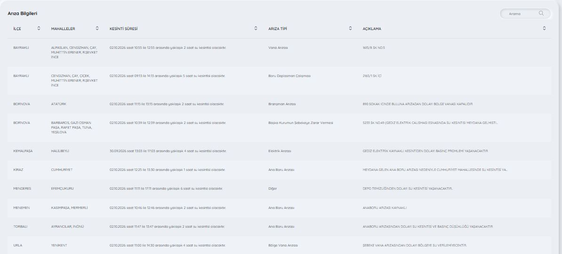Sort by KESİNTİ SÜRESİ column arrows

(x=256, y=28)
